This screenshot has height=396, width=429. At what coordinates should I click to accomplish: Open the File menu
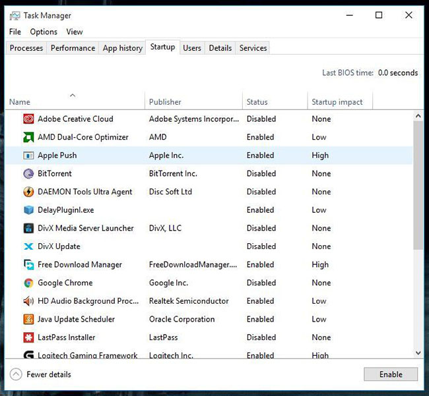[x=15, y=32]
